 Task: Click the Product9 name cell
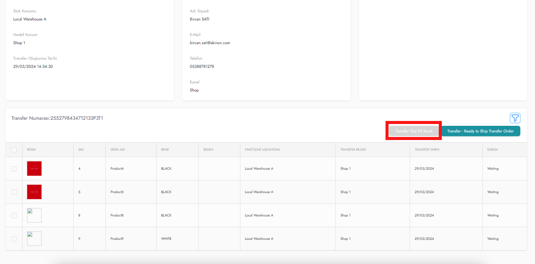pos(117,239)
